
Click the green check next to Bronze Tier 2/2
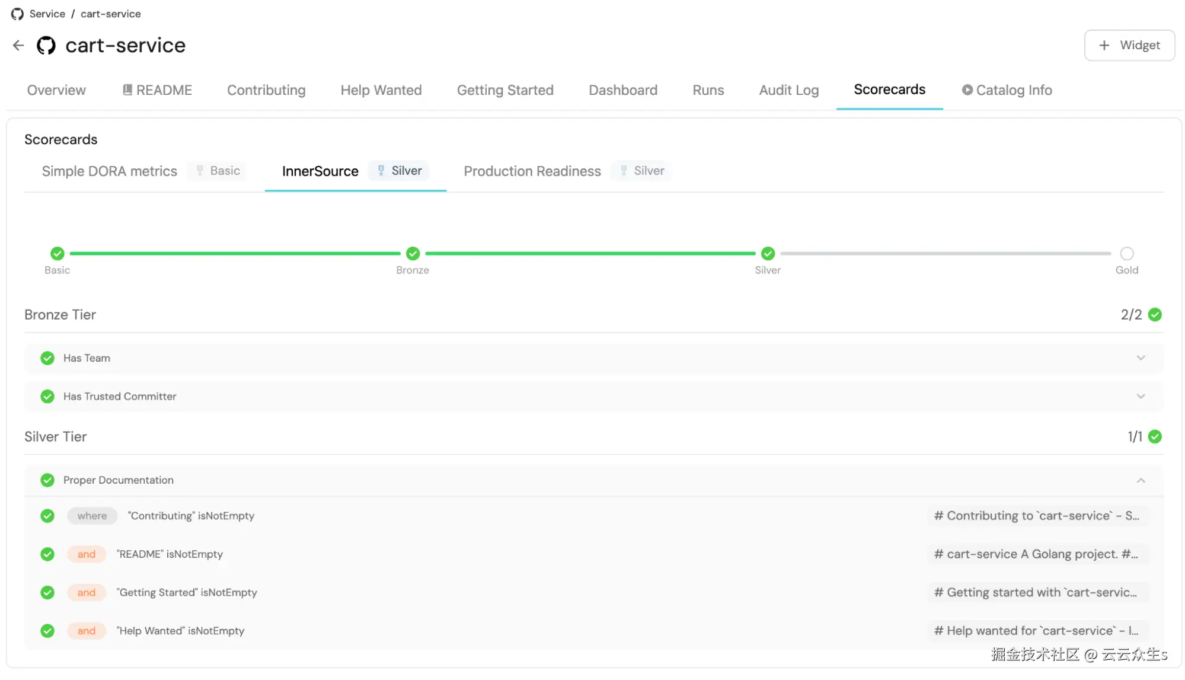click(x=1155, y=315)
